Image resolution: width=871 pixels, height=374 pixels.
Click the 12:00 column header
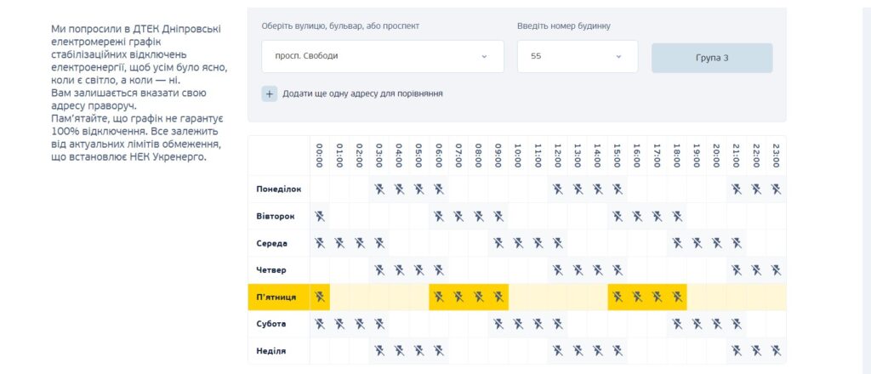(x=558, y=156)
